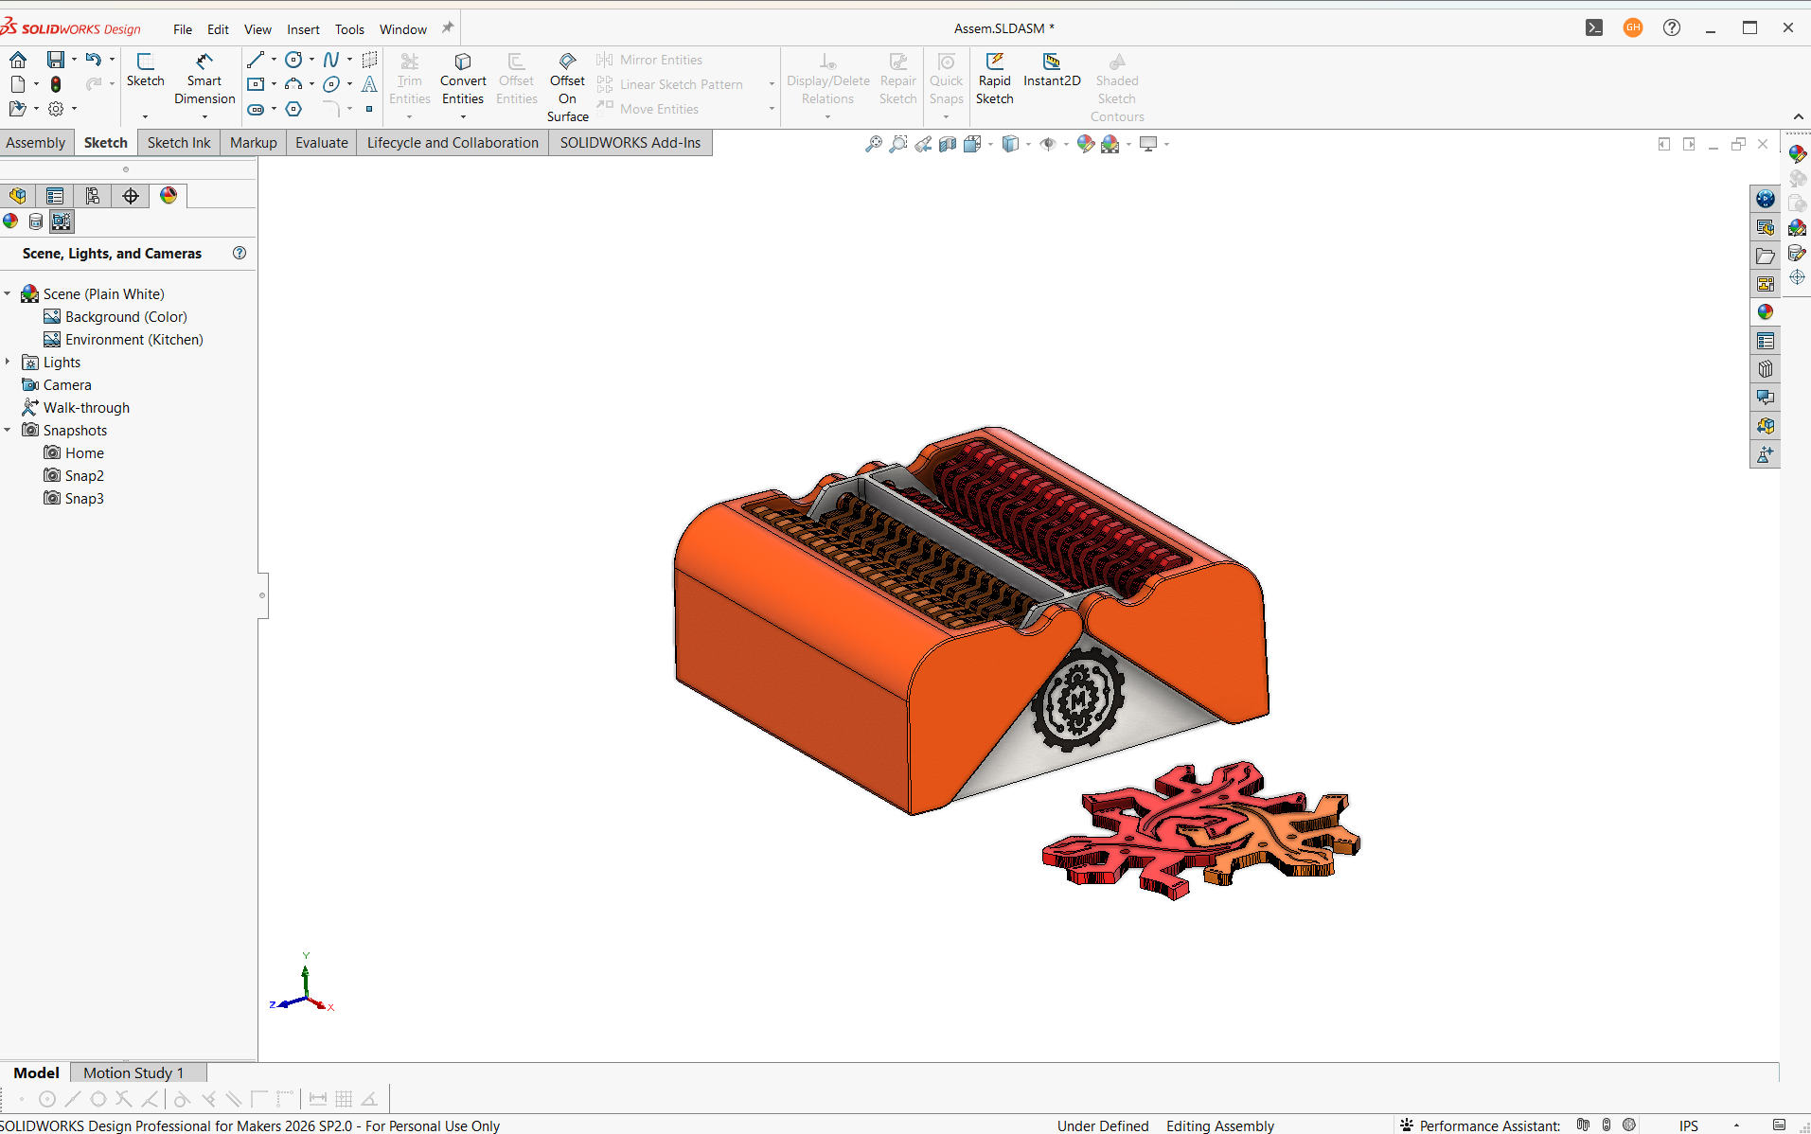1811x1134 pixels.
Task: Open the Convert Entities dropdown arrow
Action: click(463, 117)
